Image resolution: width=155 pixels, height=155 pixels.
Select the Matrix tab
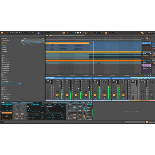click(49, 104)
